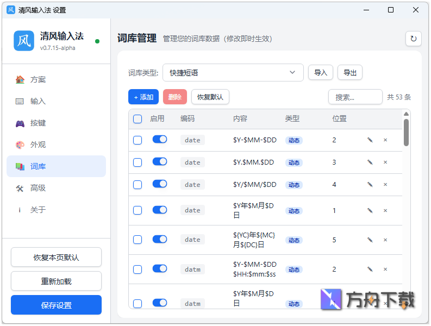Click the blue 保存设置 button
431x326 pixels.
56,305
